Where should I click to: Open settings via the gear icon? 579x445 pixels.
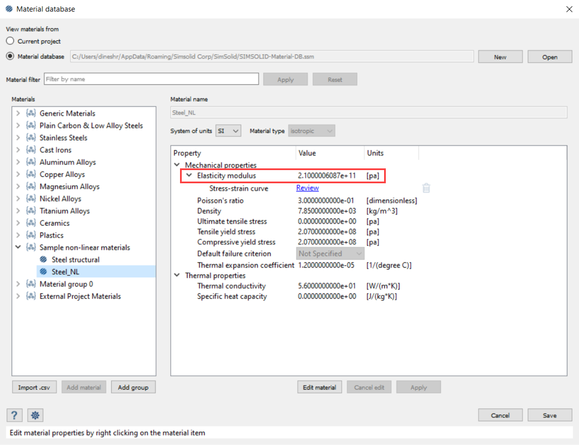(35, 415)
